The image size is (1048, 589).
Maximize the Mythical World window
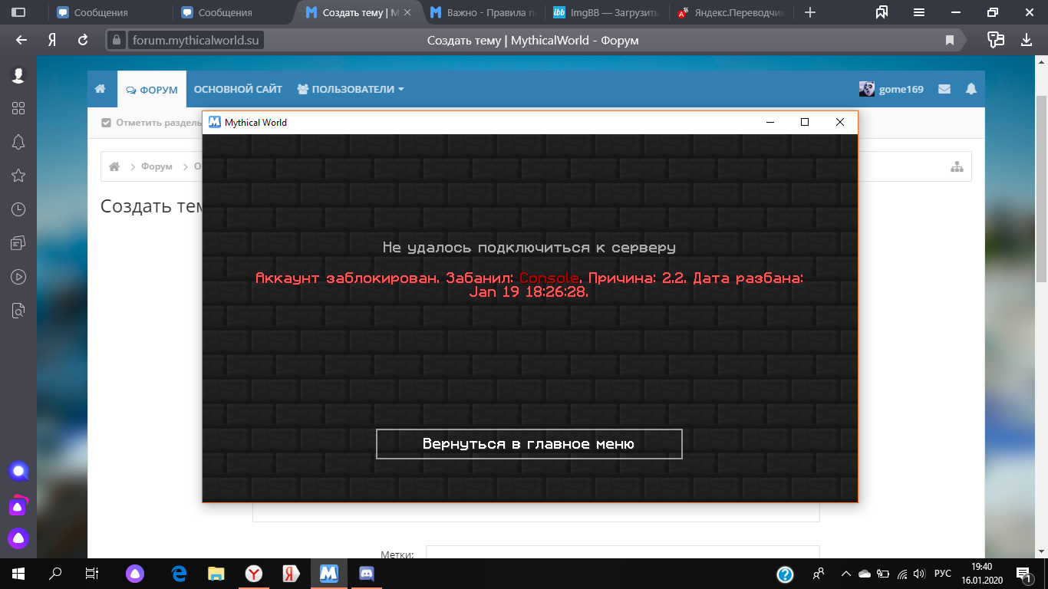click(805, 122)
